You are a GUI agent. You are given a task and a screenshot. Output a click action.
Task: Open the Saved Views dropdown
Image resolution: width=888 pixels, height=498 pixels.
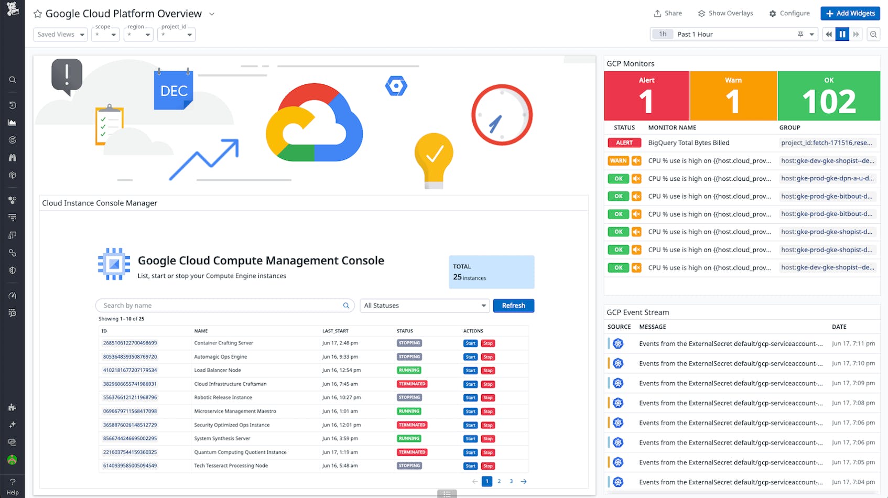(60, 34)
